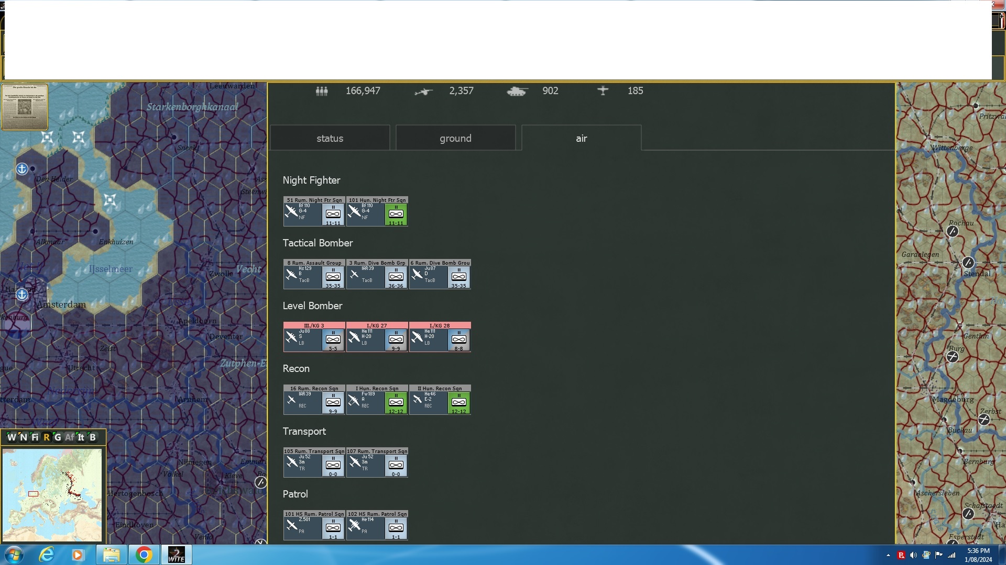The image size is (1006, 565).
Task: Click the WITE taskbar application icon
Action: (x=176, y=555)
